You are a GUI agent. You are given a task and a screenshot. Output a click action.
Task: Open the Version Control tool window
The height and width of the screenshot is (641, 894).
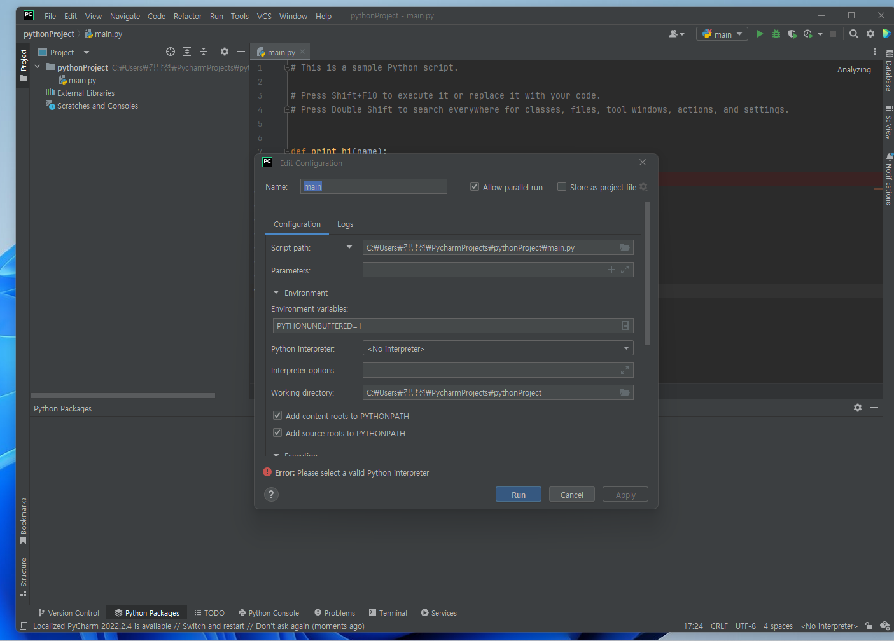[x=69, y=612]
